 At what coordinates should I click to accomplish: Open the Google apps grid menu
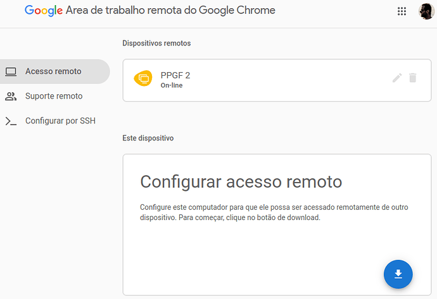[x=402, y=11]
